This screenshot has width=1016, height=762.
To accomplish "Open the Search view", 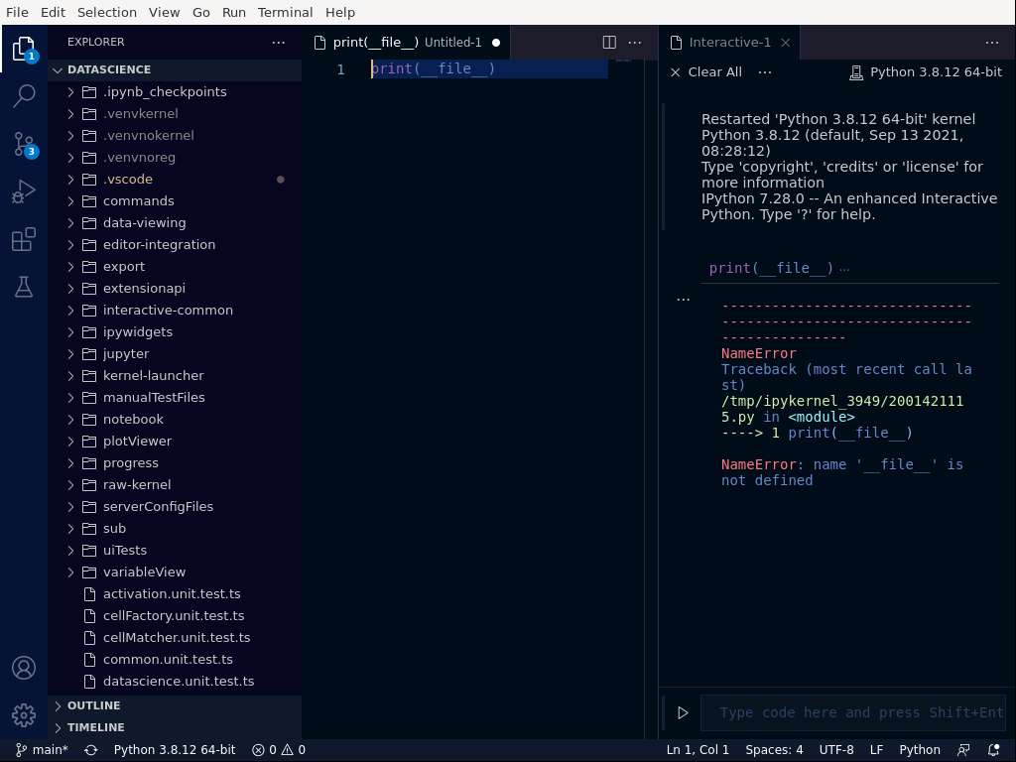I will pyautogui.click(x=24, y=95).
